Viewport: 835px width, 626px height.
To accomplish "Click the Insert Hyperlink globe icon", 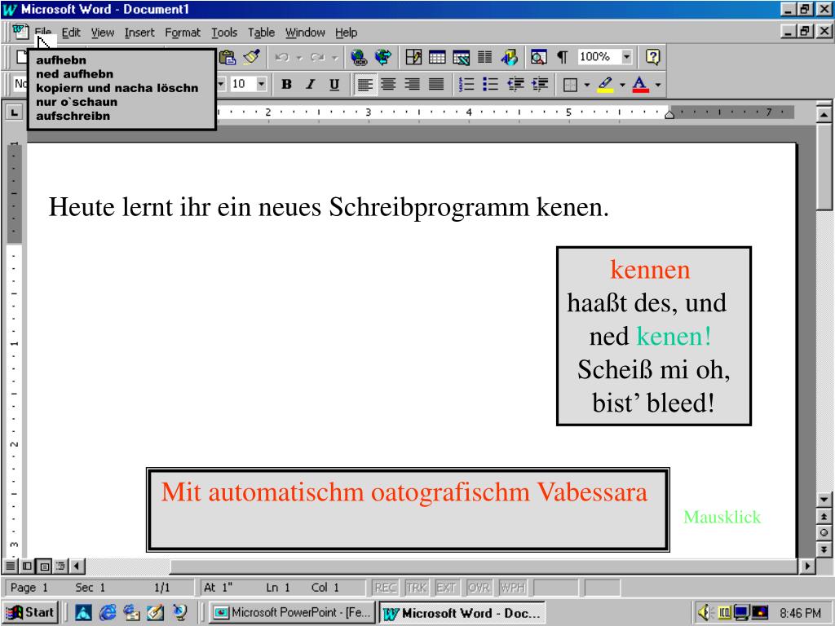I will click(x=359, y=57).
